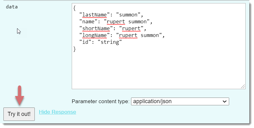
Task: Click "rupert summon" value on longName line
Action: [x=142, y=35]
